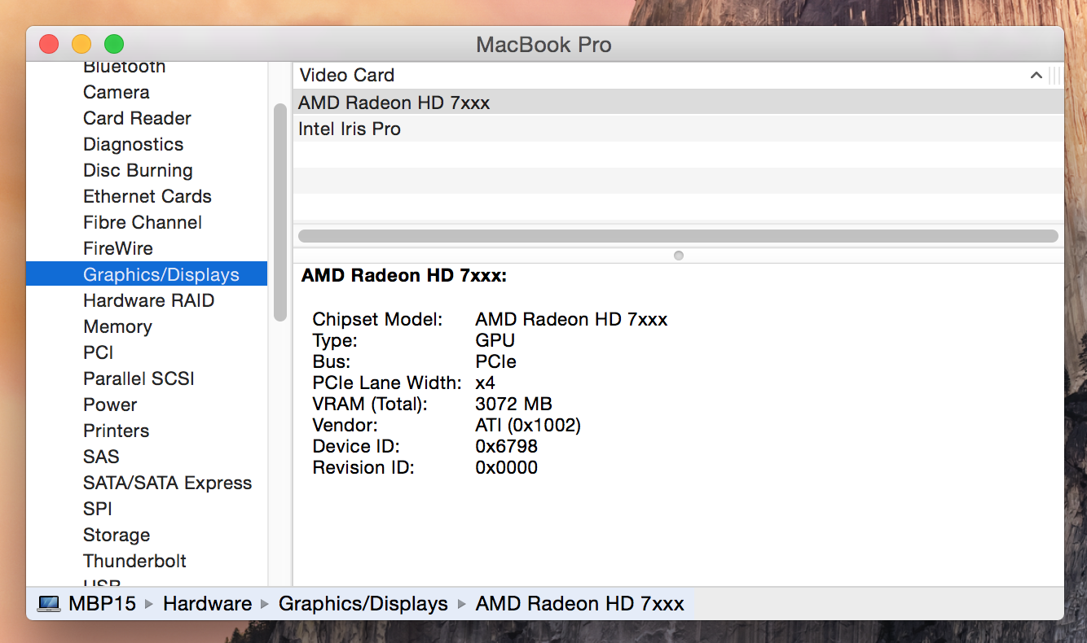Show the SPI section
Viewport: 1087px width, 643px height.
97,509
